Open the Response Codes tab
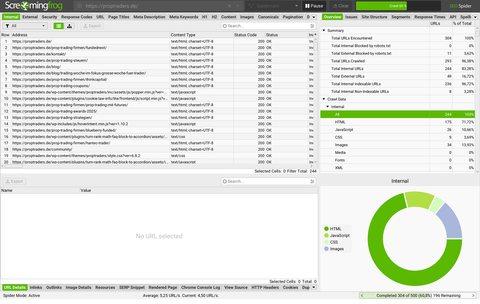This screenshot has width=480, height=304. pos(77,17)
